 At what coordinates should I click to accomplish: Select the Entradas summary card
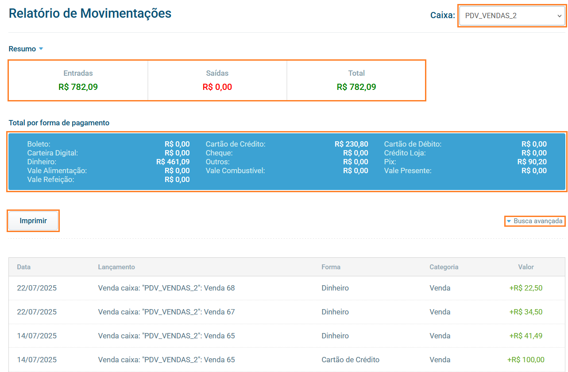click(x=78, y=80)
